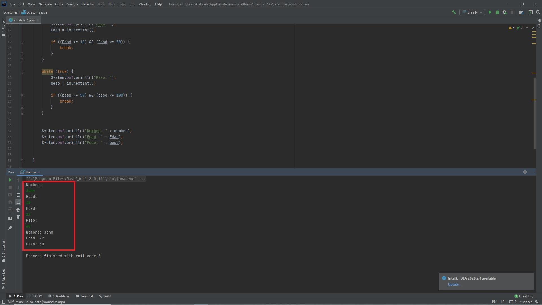The image size is (542, 305).
Task: Close the scratch_2.java editor tab
Action: coord(38,20)
